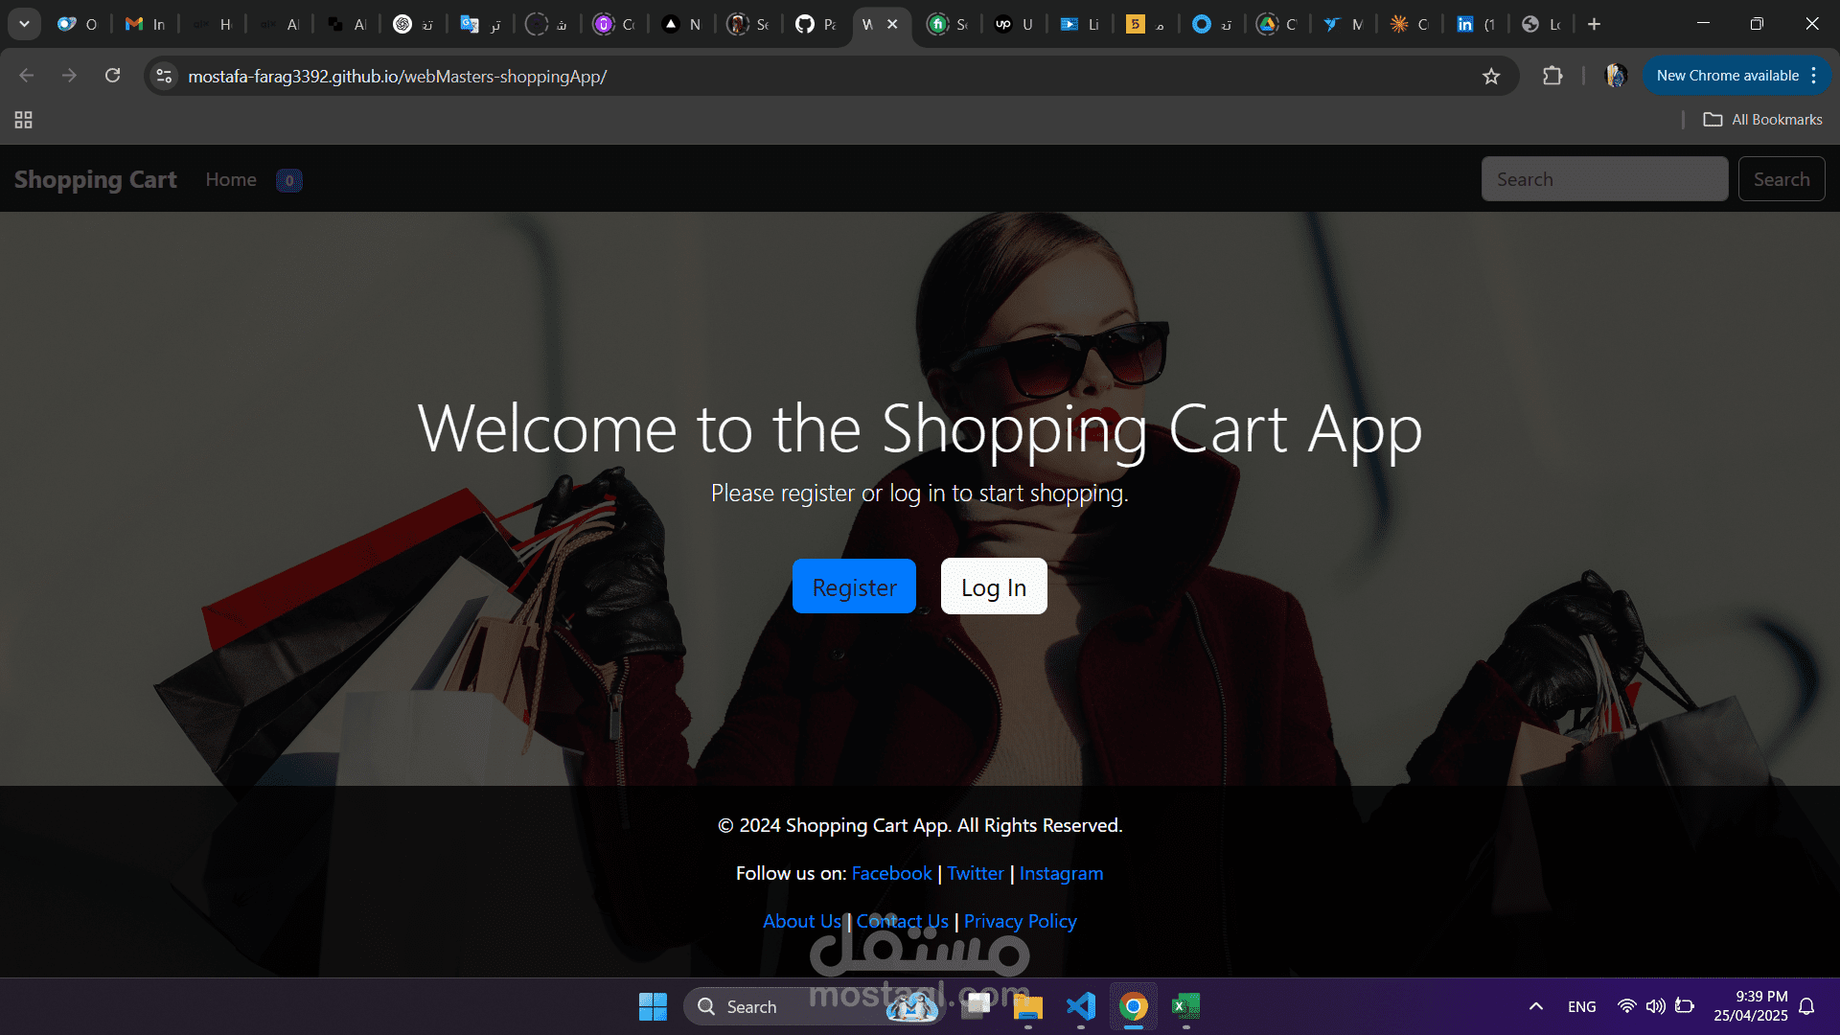Go to Home in navbar

231,180
